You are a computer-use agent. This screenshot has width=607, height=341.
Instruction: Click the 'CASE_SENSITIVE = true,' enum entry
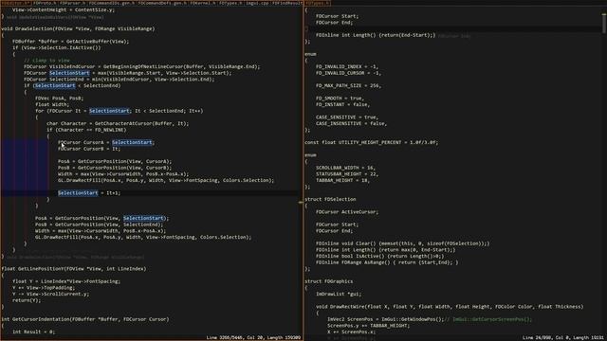click(347, 117)
